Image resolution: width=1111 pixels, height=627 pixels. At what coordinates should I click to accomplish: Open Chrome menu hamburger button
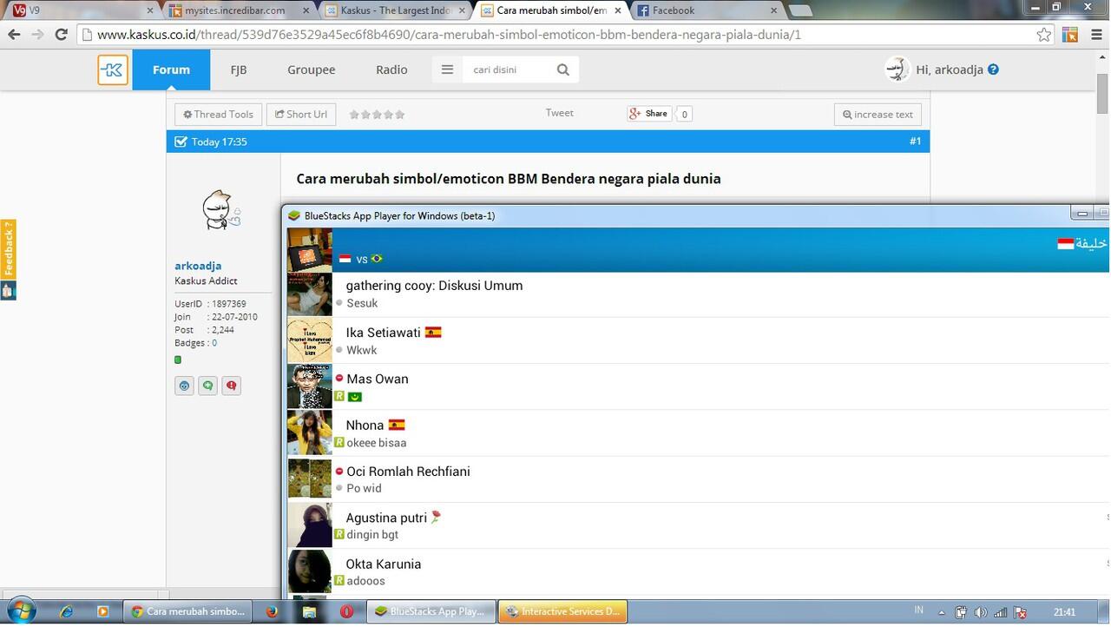point(1097,35)
